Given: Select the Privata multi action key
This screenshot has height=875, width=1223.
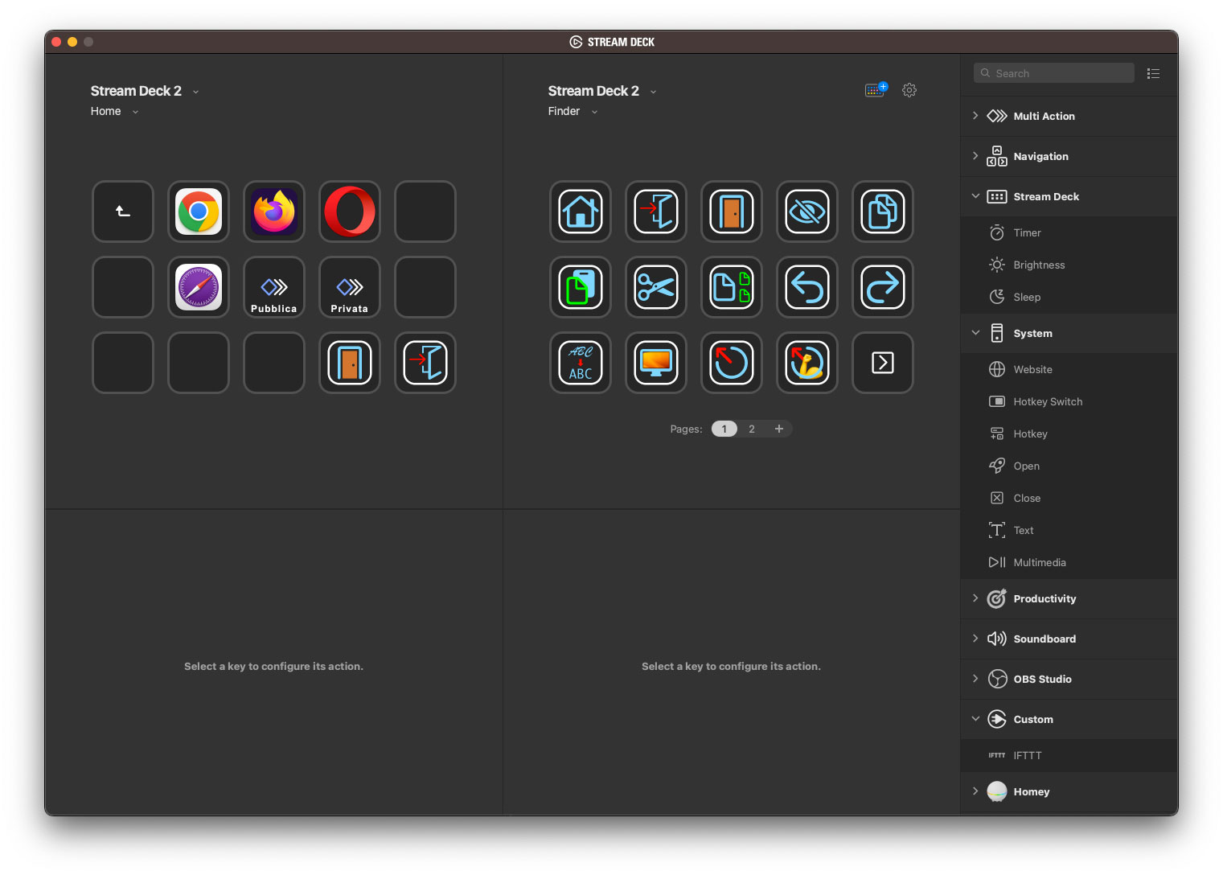Looking at the screenshot, I should coord(350,287).
